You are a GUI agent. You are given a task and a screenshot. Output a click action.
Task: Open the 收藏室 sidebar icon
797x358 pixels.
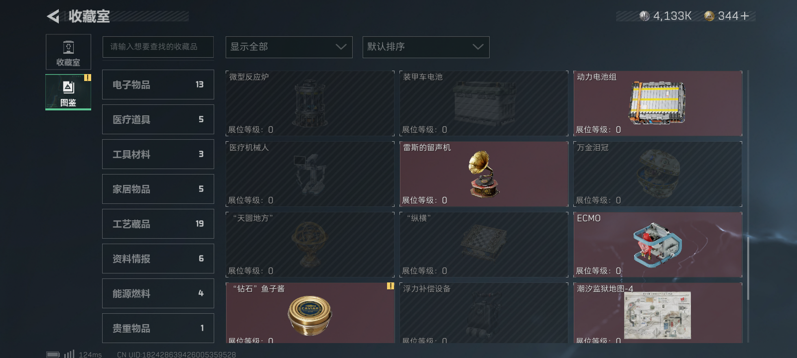tap(68, 52)
